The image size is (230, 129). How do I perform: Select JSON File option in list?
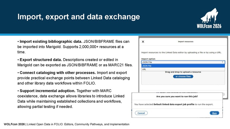pos(183,66)
